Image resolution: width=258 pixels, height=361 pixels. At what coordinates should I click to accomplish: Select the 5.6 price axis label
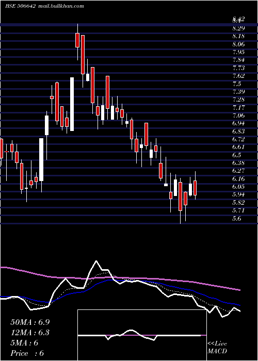coord(237,219)
